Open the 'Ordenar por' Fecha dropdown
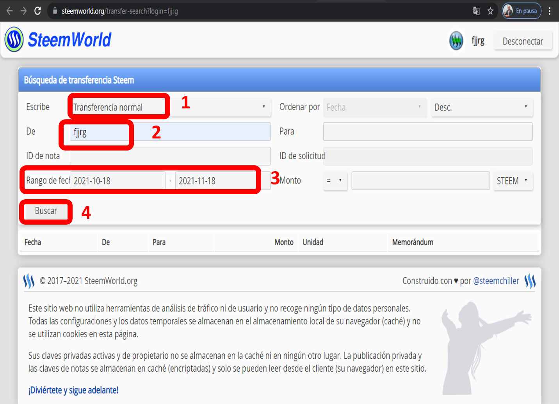This screenshot has width=559, height=404. (x=374, y=107)
